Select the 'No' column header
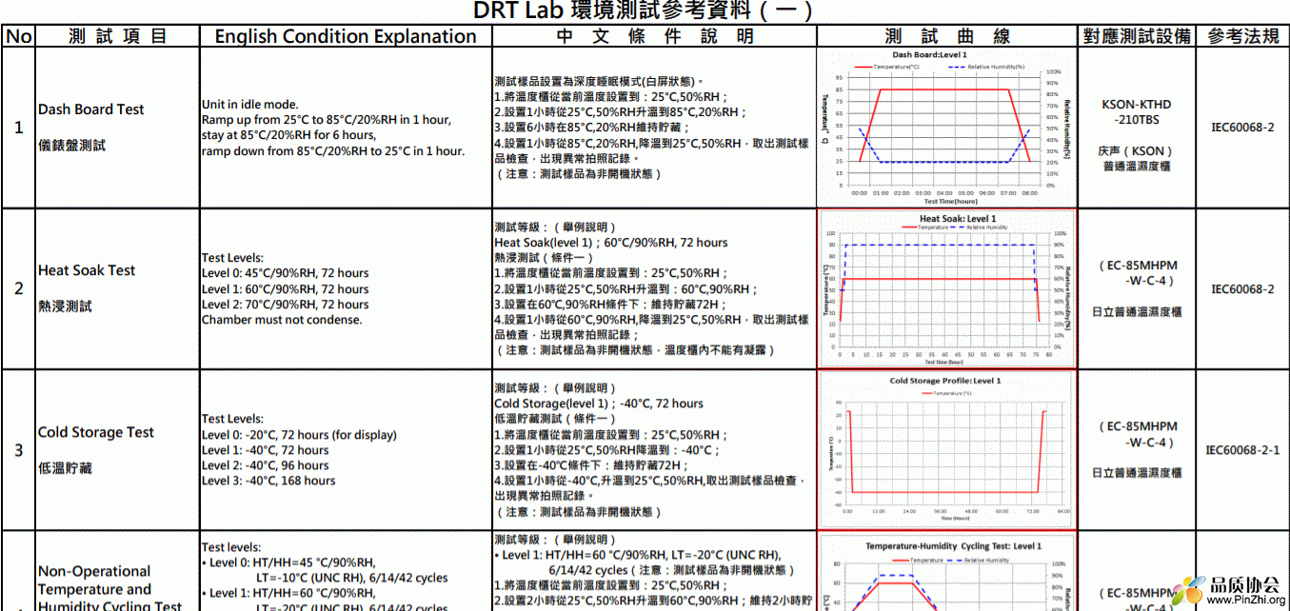 pyautogui.click(x=18, y=36)
